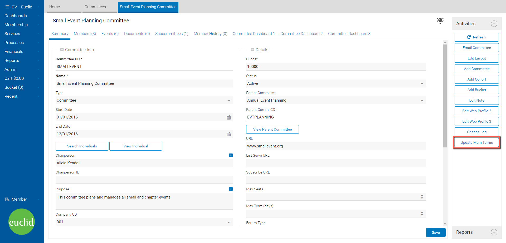The image size is (506, 243).
Task: Click Add Bucket button
Action: coord(476,90)
